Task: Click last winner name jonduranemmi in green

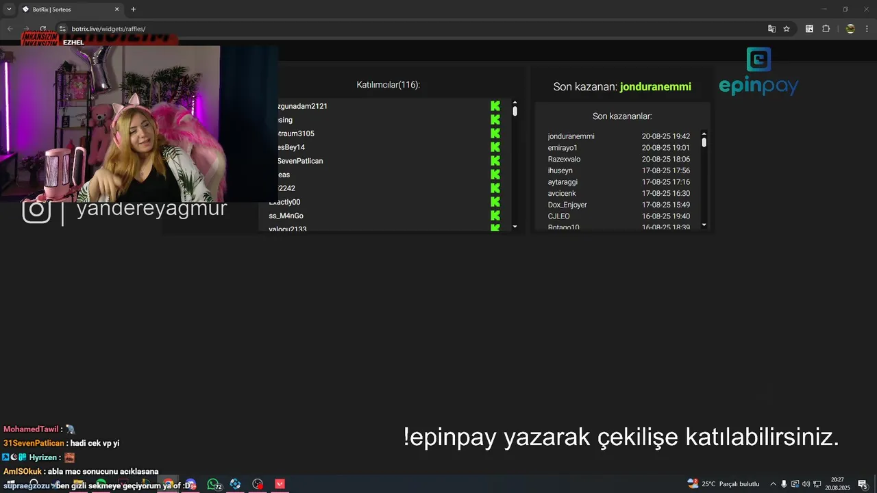Action: tap(655, 87)
